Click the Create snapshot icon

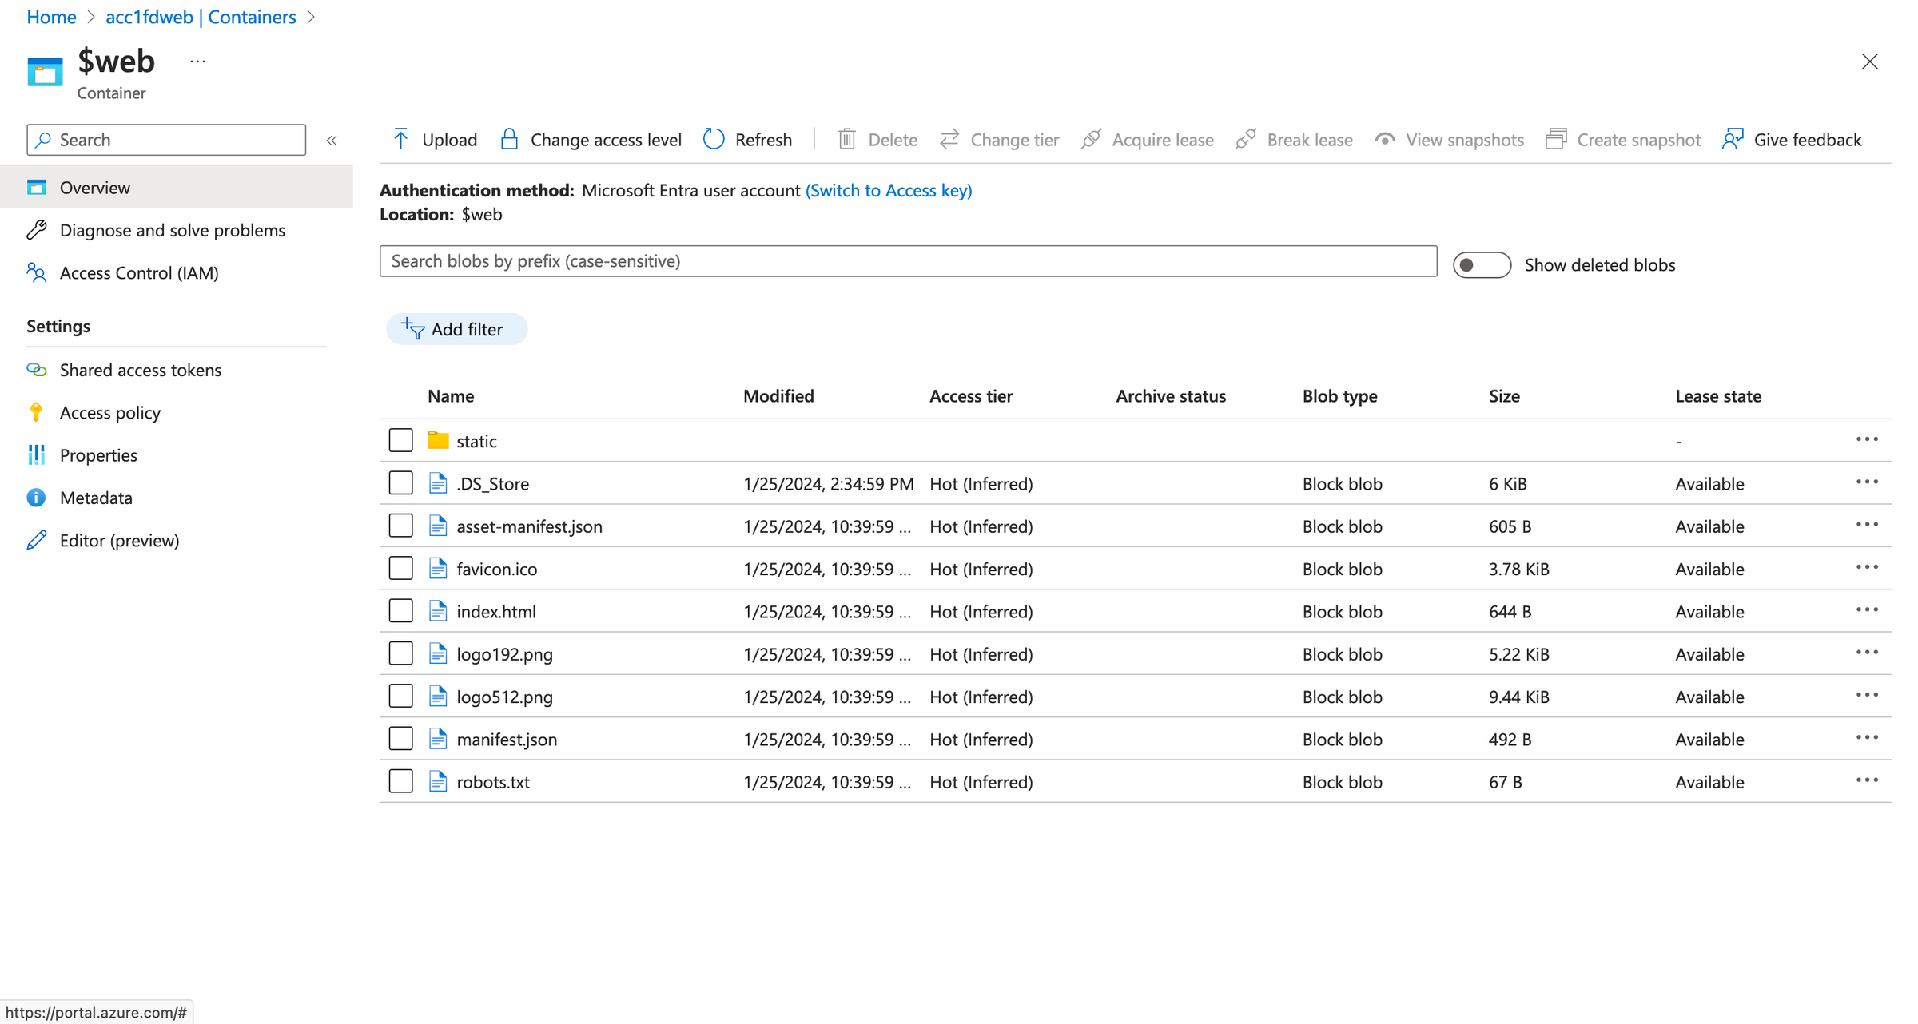click(x=1555, y=139)
